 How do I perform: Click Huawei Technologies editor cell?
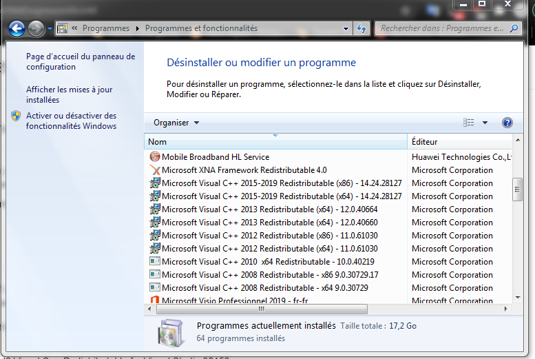coord(461,157)
